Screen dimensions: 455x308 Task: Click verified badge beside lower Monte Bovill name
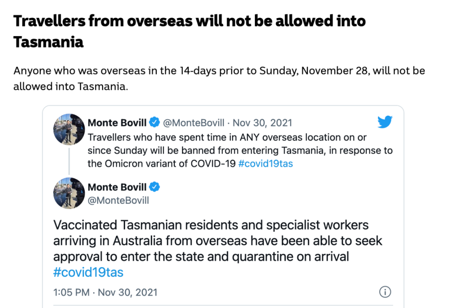(x=154, y=187)
